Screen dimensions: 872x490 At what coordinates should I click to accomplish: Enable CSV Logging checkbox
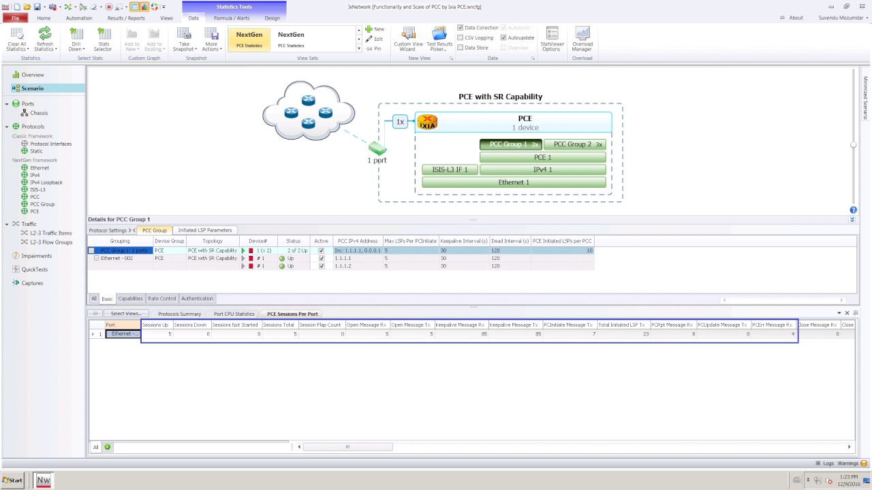(x=461, y=38)
